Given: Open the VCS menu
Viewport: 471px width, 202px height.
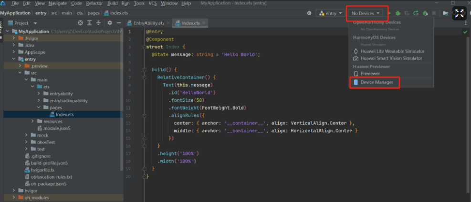Looking at the screenshot, I should (153, 4).
